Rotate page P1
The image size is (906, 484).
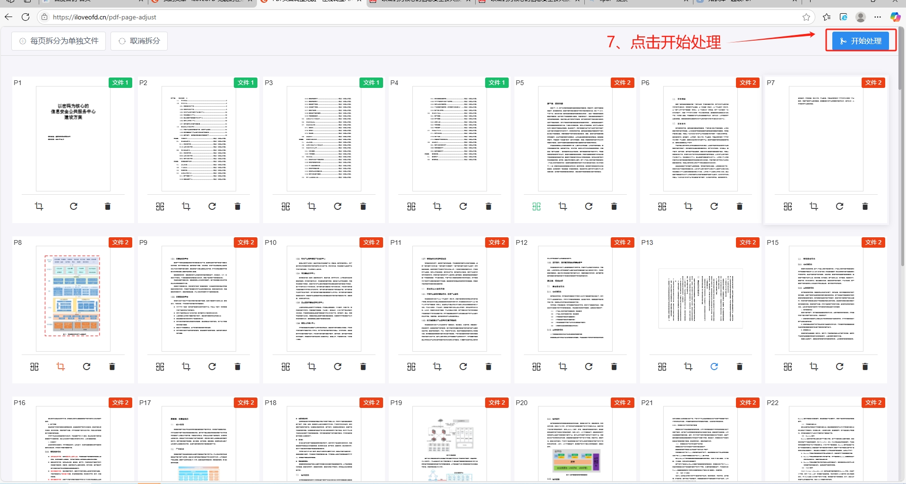pos(74,206)
